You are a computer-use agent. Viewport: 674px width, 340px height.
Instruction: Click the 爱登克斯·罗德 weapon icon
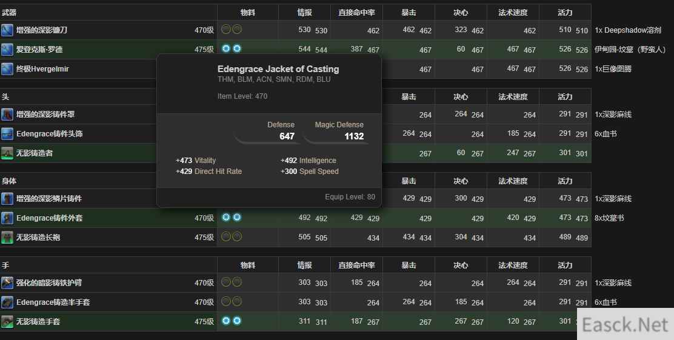click(x=7, y=50)
